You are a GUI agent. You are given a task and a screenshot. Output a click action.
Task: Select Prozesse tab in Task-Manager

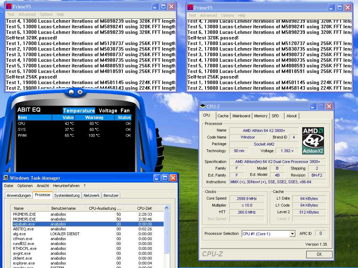(x=42, y=195)
